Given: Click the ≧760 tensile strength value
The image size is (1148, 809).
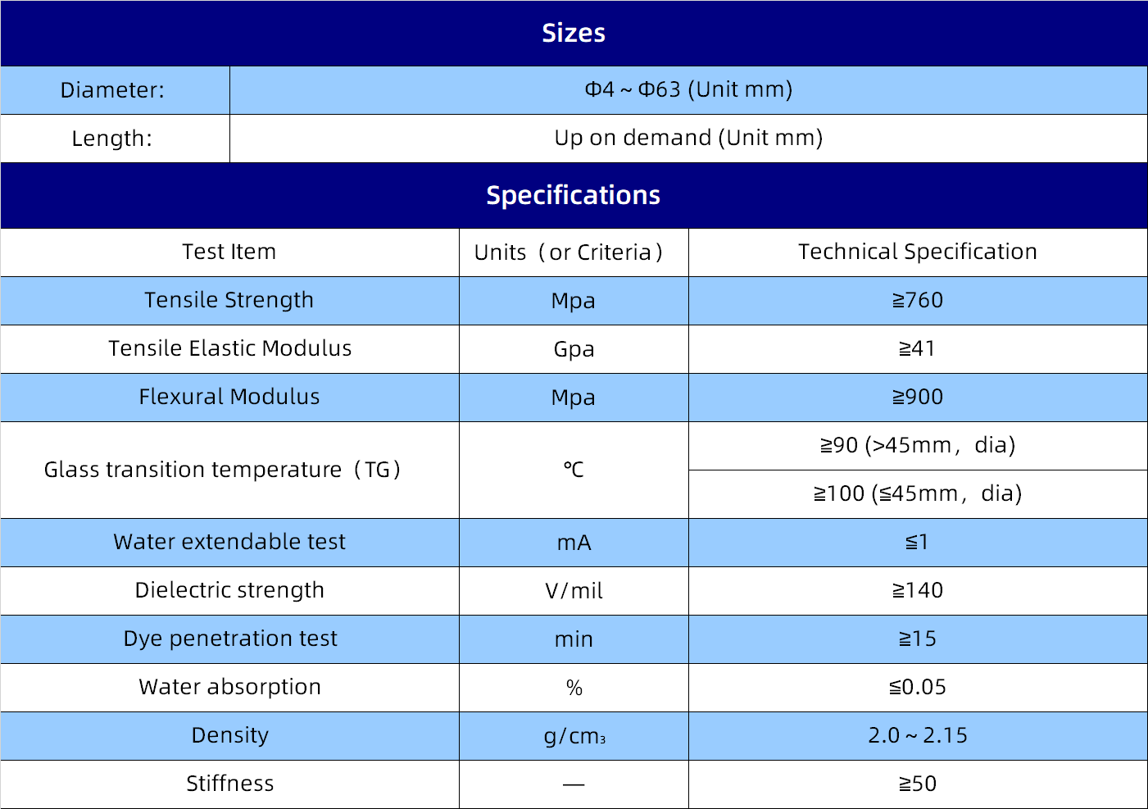Looking at the screenshot, I should click(918, 300).
